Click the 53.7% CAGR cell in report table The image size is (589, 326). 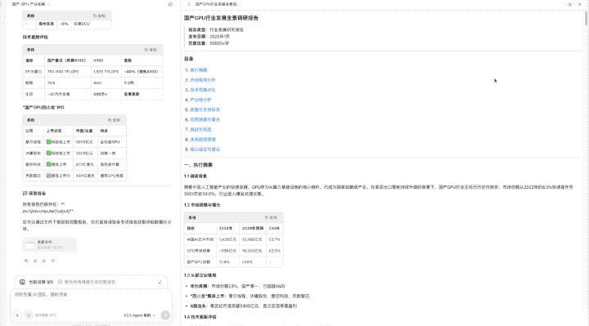tap(274, 239)
